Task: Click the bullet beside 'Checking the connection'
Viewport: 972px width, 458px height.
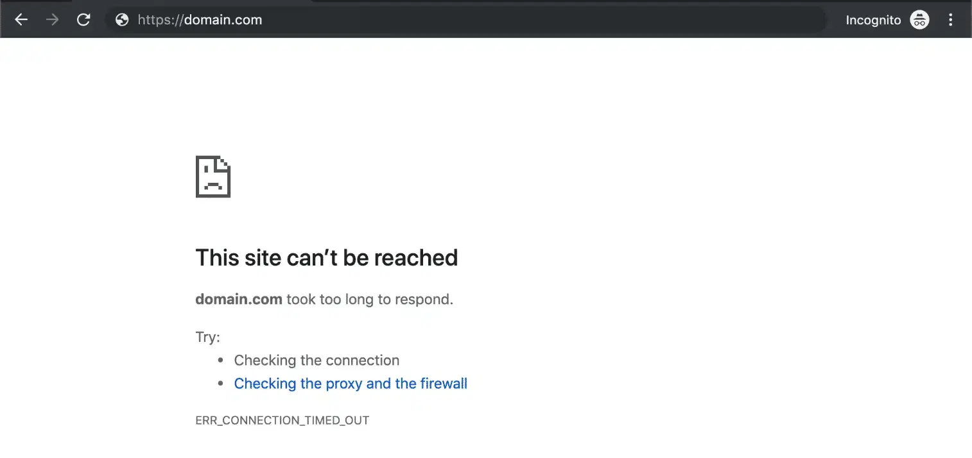Action: coord(221,361)
